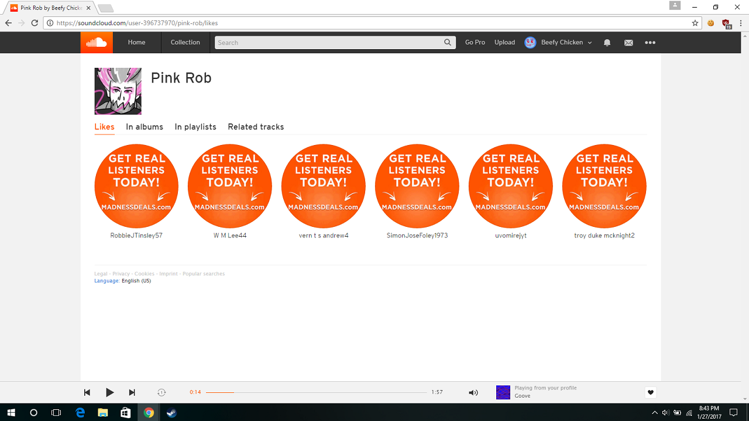This screenshot has height=421, width=749.
Task: Open Windows Store from the taskbar
Action: (x=126, y=412)
